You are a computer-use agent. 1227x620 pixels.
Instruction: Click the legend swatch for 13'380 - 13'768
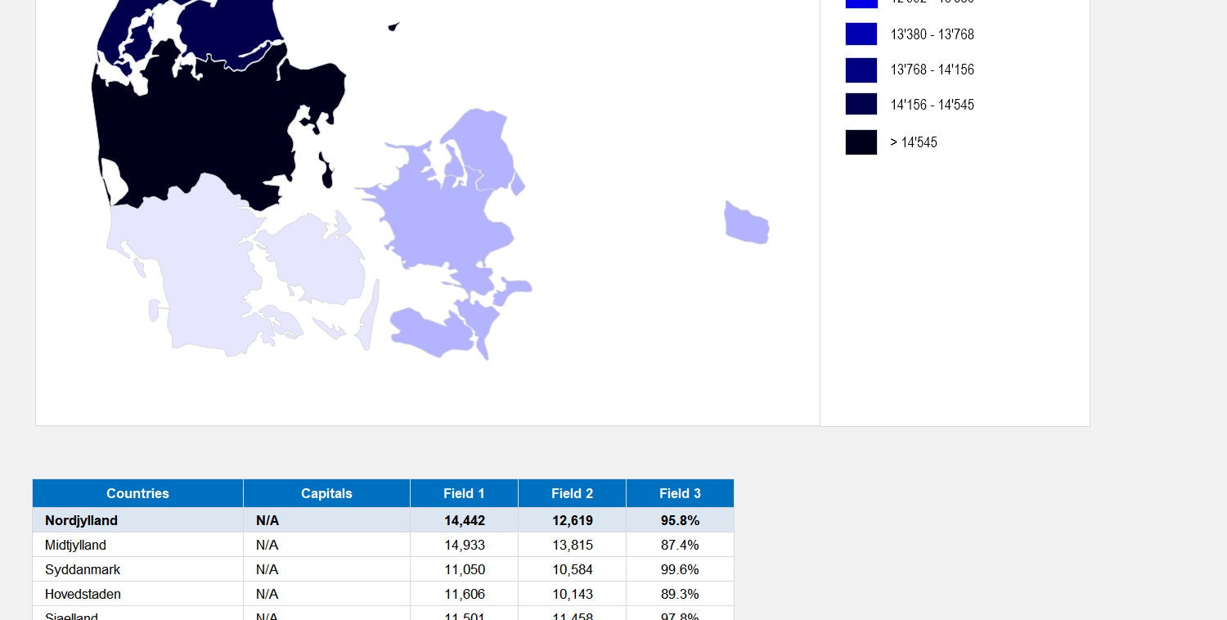861,34
